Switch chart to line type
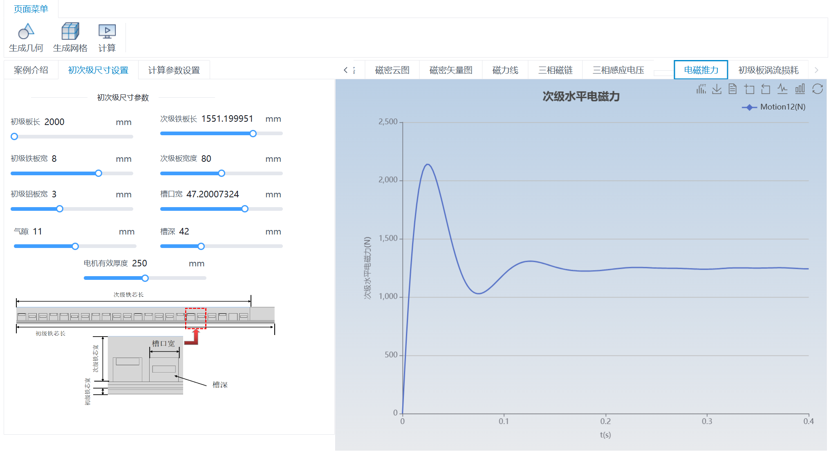This screenshot has height=460, width=831. (x=782, y=89)
